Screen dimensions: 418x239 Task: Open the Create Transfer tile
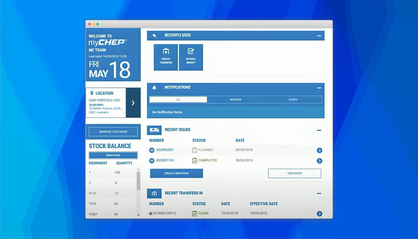point(166,57)
